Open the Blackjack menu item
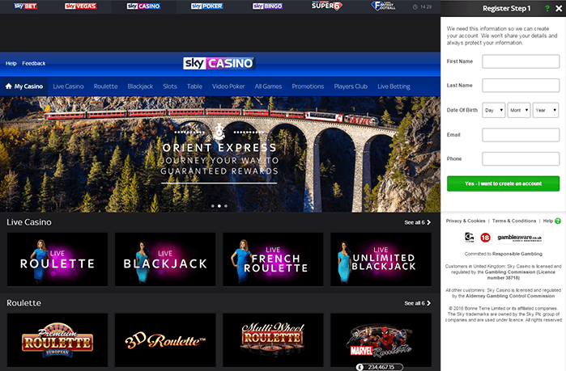Viewport: 566px width, 371px height. pos(140,86)
